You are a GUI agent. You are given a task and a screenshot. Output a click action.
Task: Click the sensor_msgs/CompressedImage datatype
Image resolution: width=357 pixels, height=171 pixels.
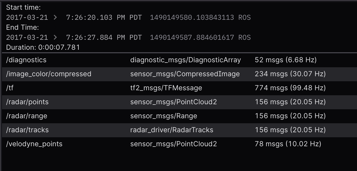pyautogui.click(x=185, y=74)
